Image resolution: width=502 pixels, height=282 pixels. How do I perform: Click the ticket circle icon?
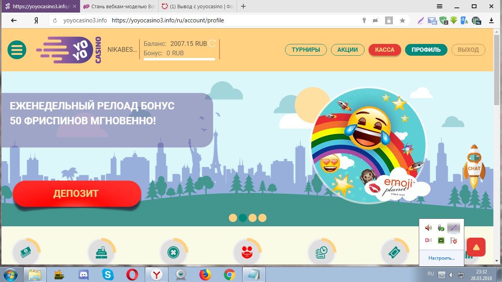tap(395, 253)
